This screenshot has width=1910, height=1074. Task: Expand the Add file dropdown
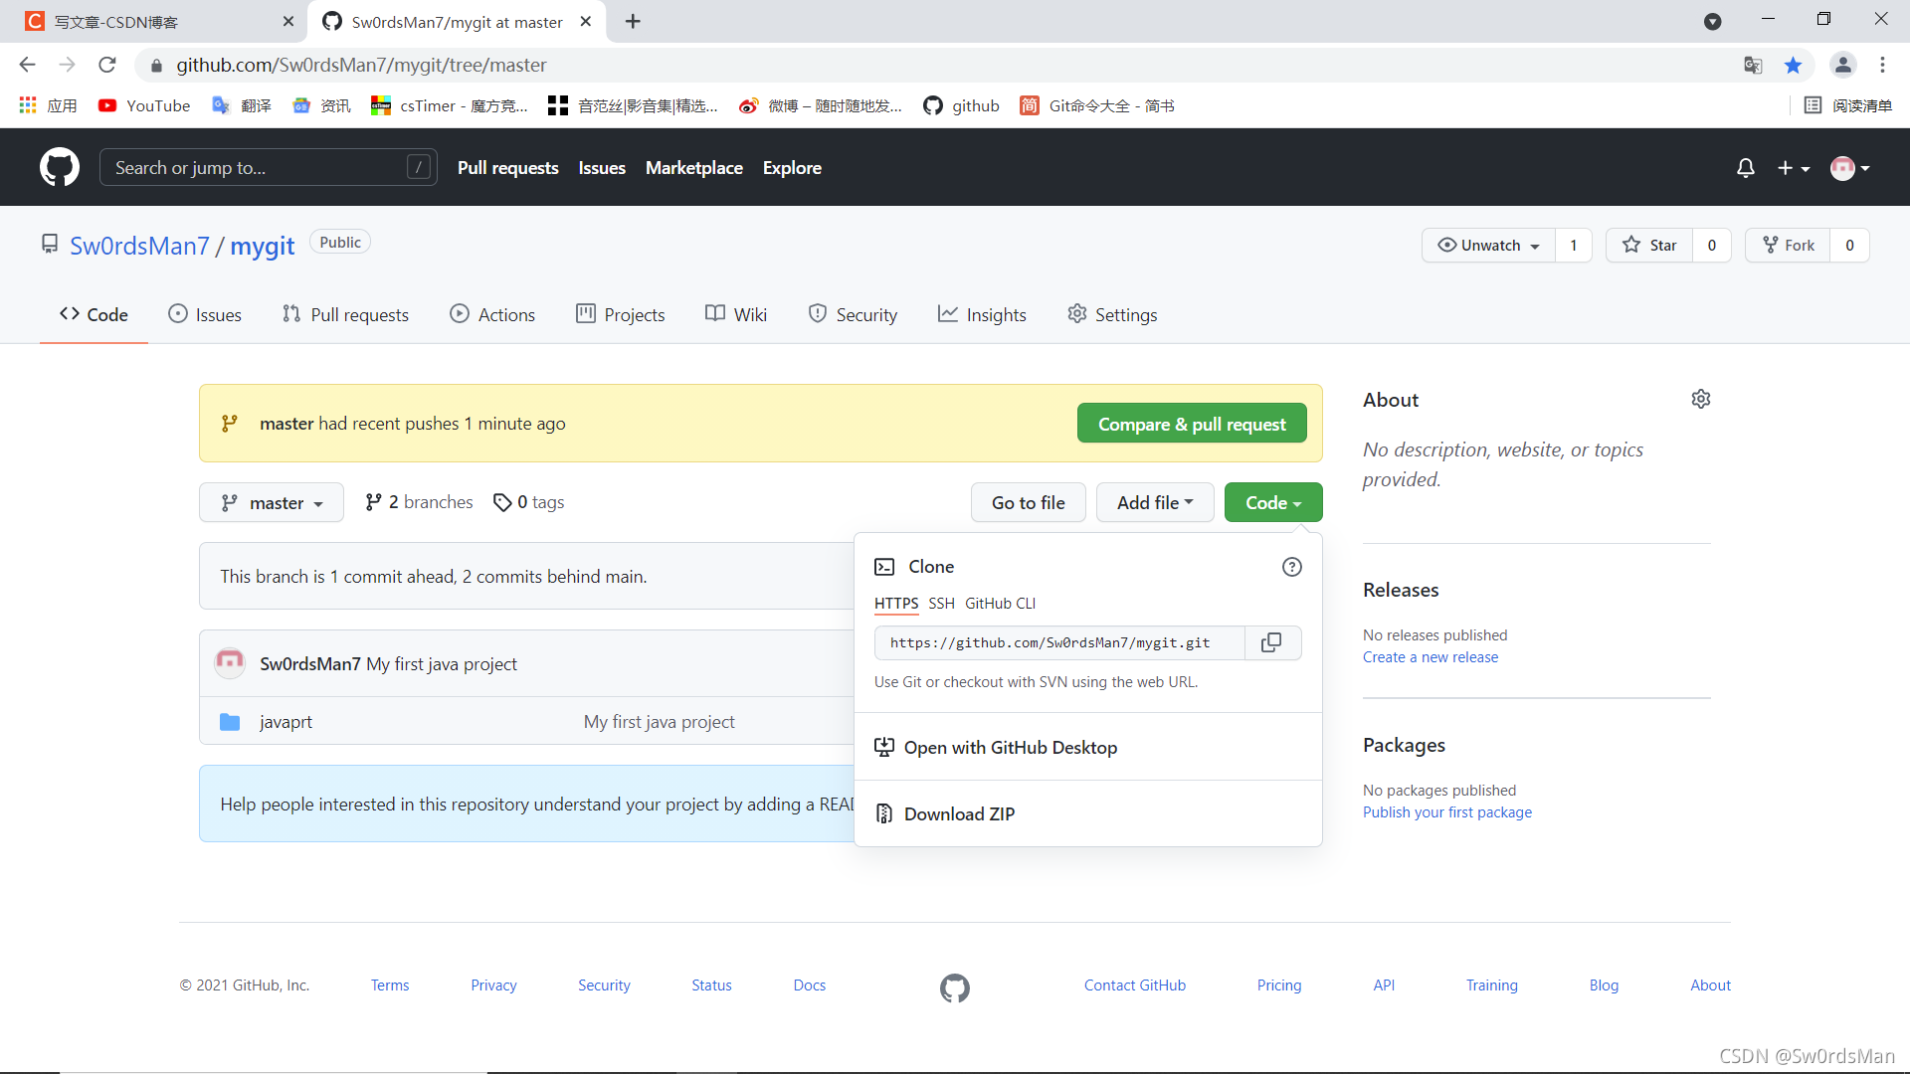[1155, 502]
